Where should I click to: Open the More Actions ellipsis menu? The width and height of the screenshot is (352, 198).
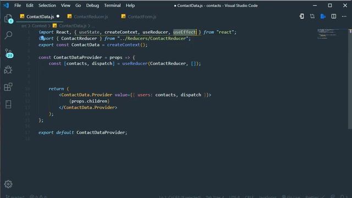pos(344,16)
